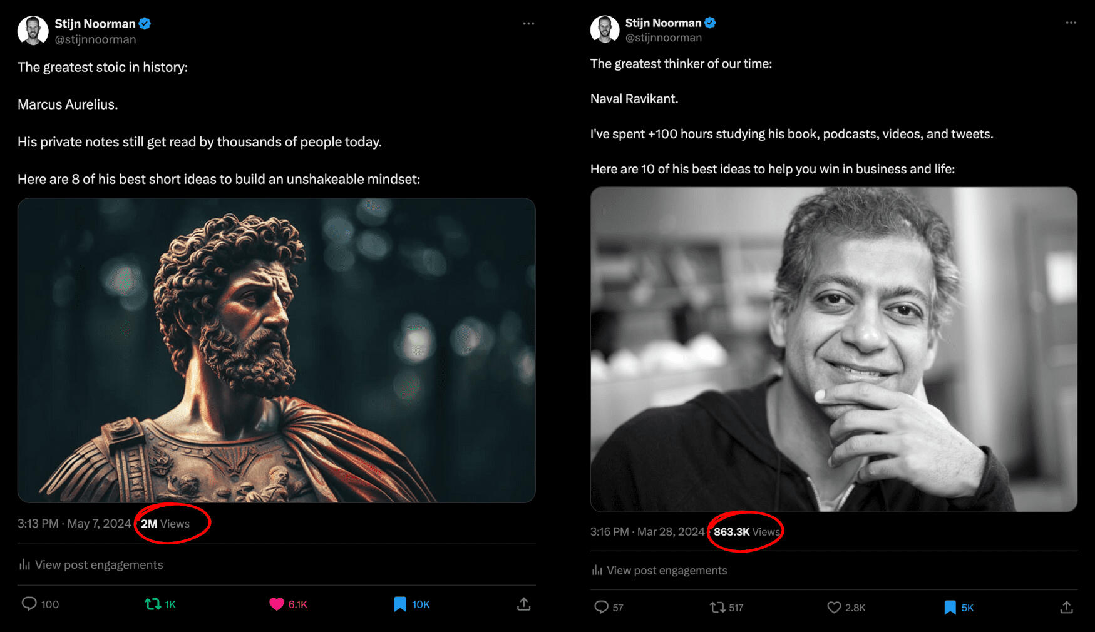Open more options on Marcus Aurelius post

pyautogui.click(x=528, y=24)
